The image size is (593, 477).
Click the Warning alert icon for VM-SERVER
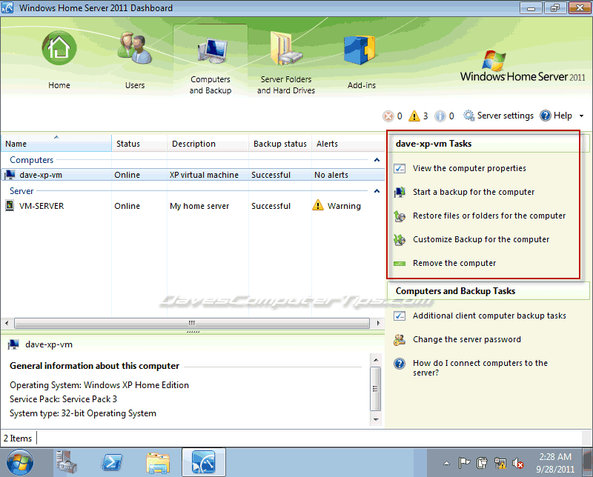[x=318, y=205]
